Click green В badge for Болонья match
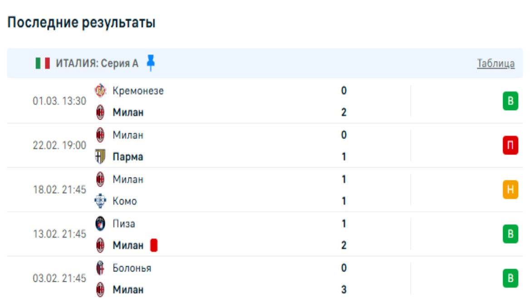 coord(510,279)
